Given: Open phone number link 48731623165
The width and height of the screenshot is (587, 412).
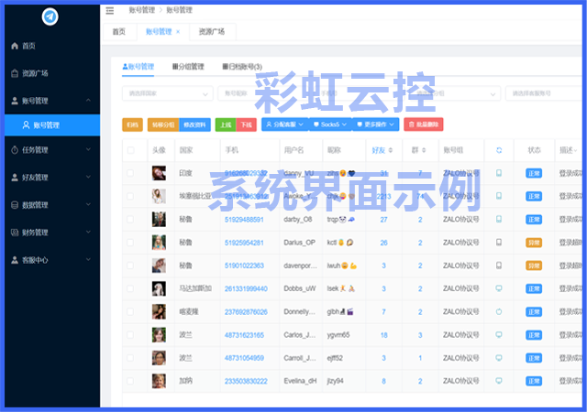Looking at the screenshot, I should pos(244,335).
